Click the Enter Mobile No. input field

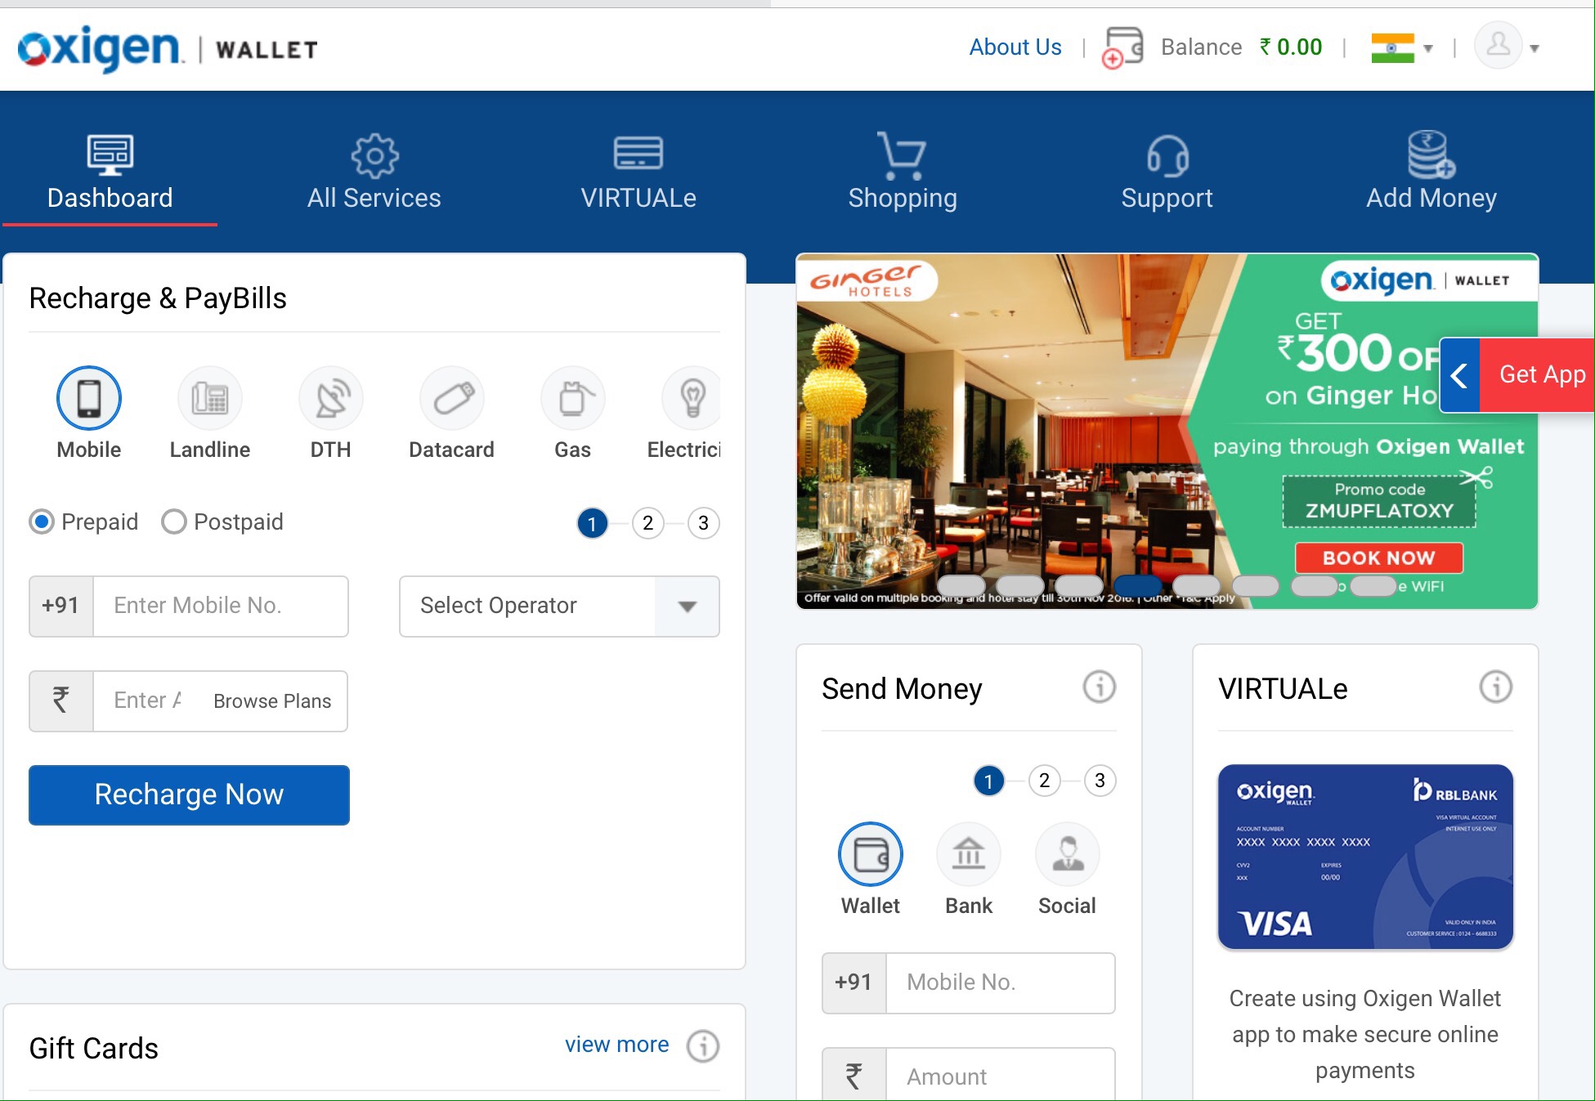pyautogui.click(x=221, y=606)
